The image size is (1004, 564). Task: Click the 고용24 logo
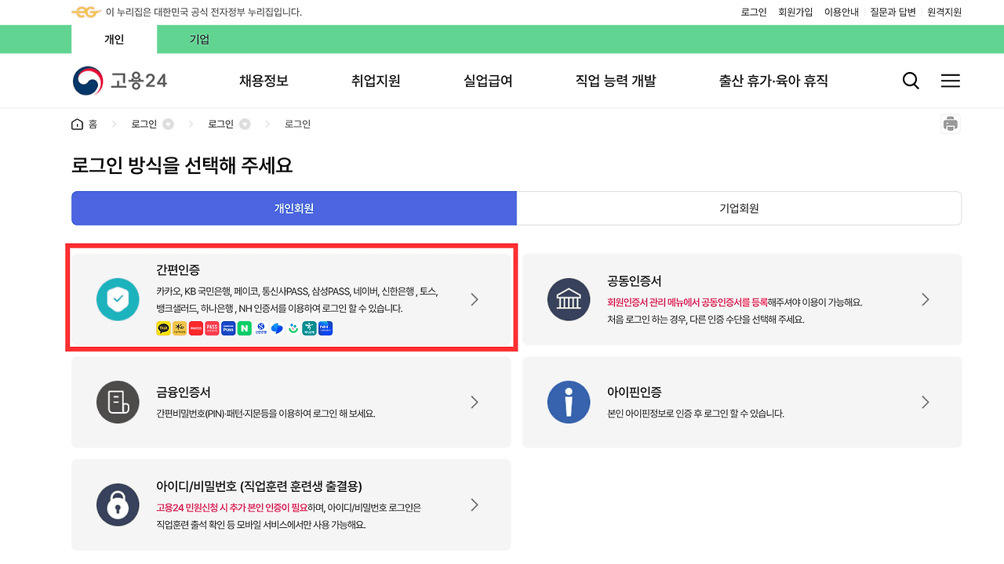point(119,80)
